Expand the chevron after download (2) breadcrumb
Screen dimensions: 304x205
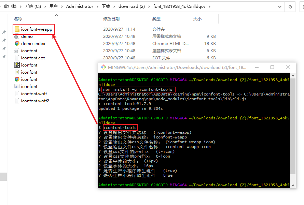[x=149, y=6]
